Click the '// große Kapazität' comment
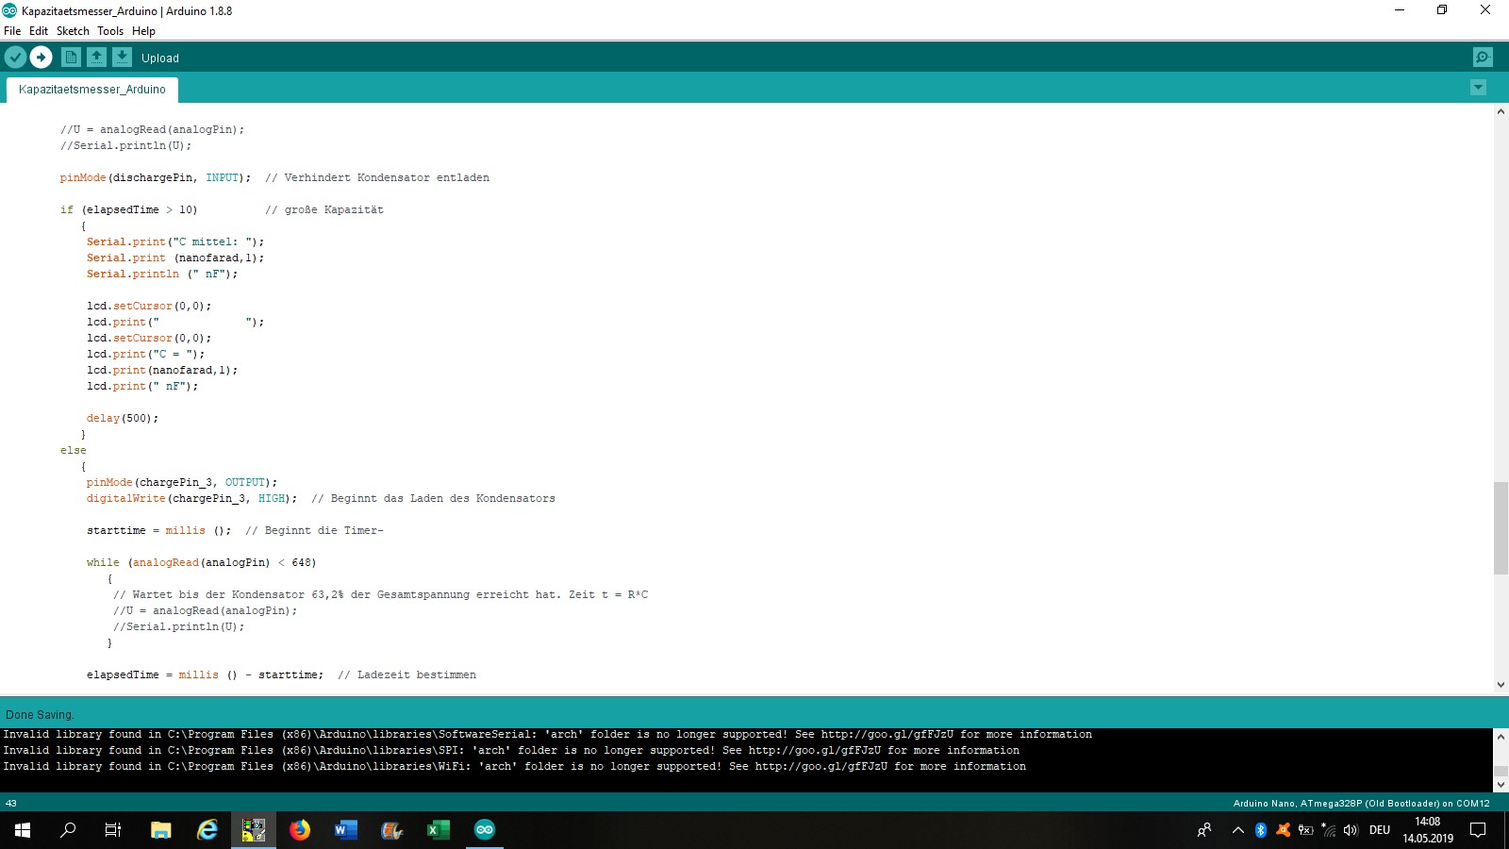 [324, 209]
